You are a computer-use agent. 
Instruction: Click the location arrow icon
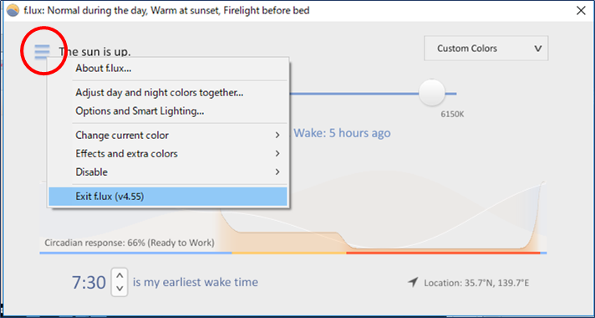pyautogui.click(x=413, y=282)
